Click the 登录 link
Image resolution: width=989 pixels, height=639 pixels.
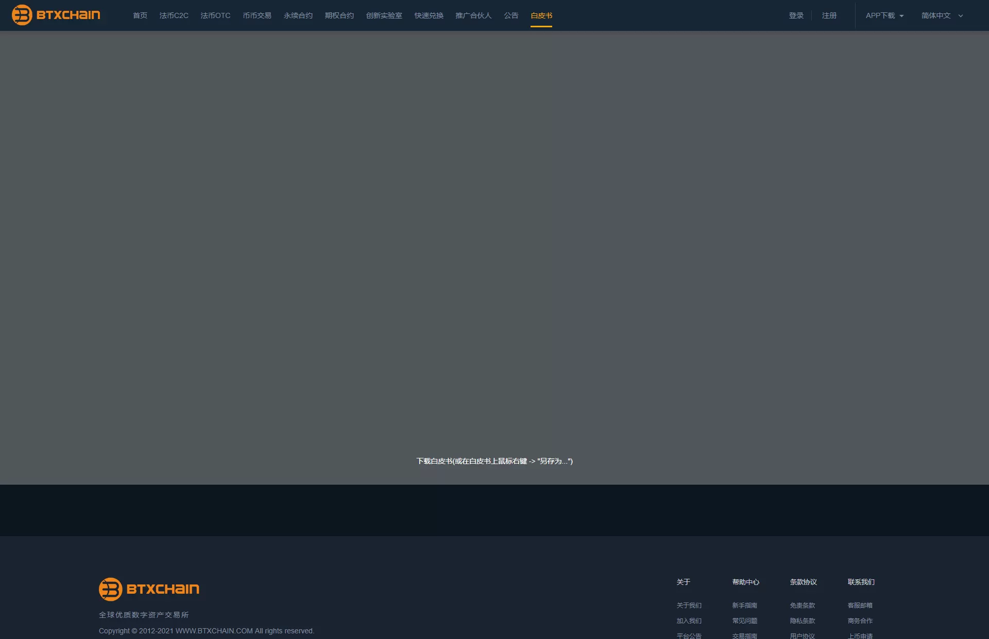[x=796, y=15]
